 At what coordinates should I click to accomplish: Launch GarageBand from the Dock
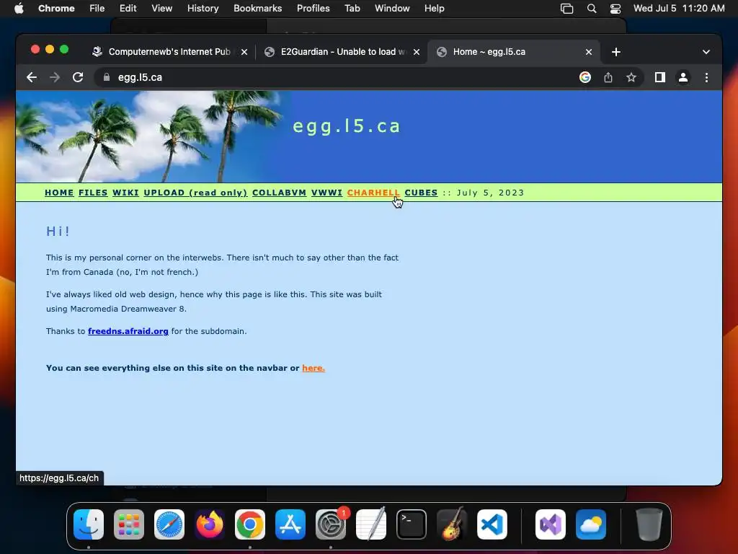(x=452, y=524)
